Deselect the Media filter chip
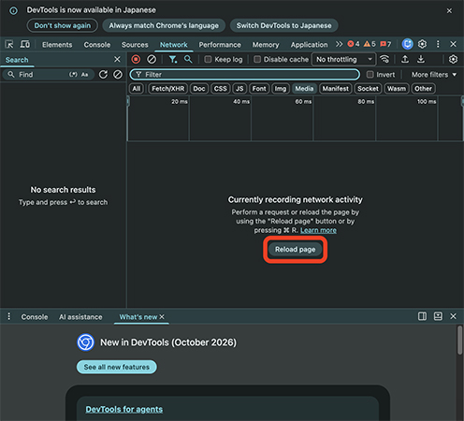Viewport: 464px width, 421px height. pos(304,89)
